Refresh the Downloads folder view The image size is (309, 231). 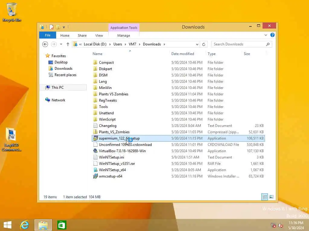point(204,45)
